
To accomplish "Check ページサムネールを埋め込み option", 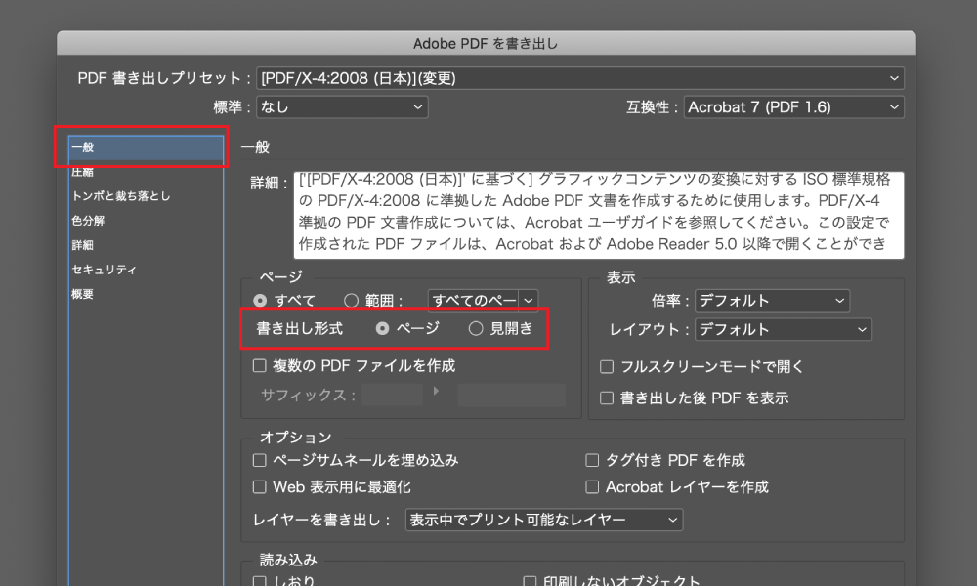I will pos(259,460).
